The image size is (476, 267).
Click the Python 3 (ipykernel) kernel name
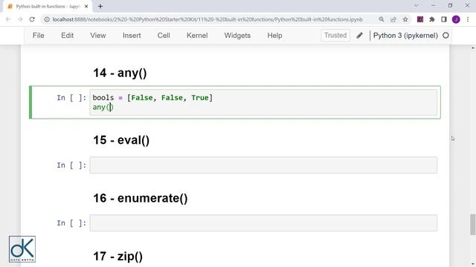405,36
